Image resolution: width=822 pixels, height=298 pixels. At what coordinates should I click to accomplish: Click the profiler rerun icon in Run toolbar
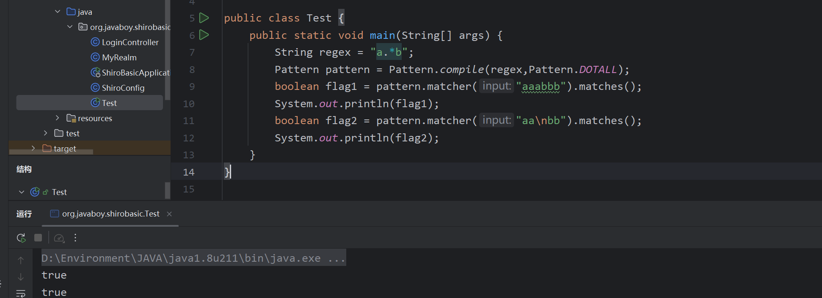[59, 238]
